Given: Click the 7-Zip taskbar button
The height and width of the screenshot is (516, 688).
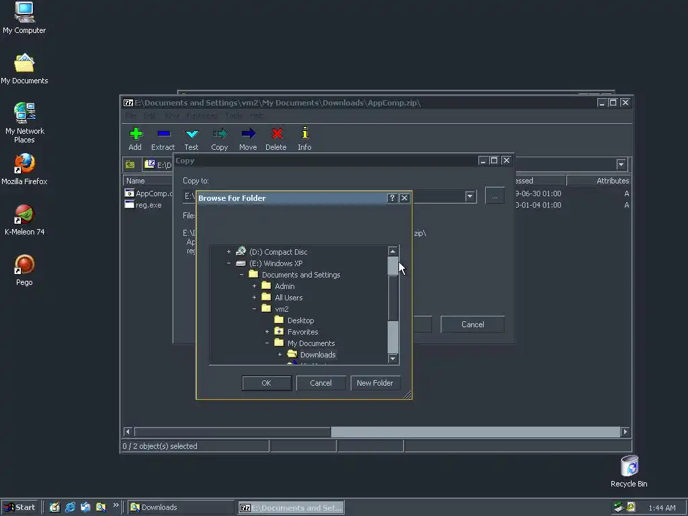Looking at the screenshot, I should (292, 507).
